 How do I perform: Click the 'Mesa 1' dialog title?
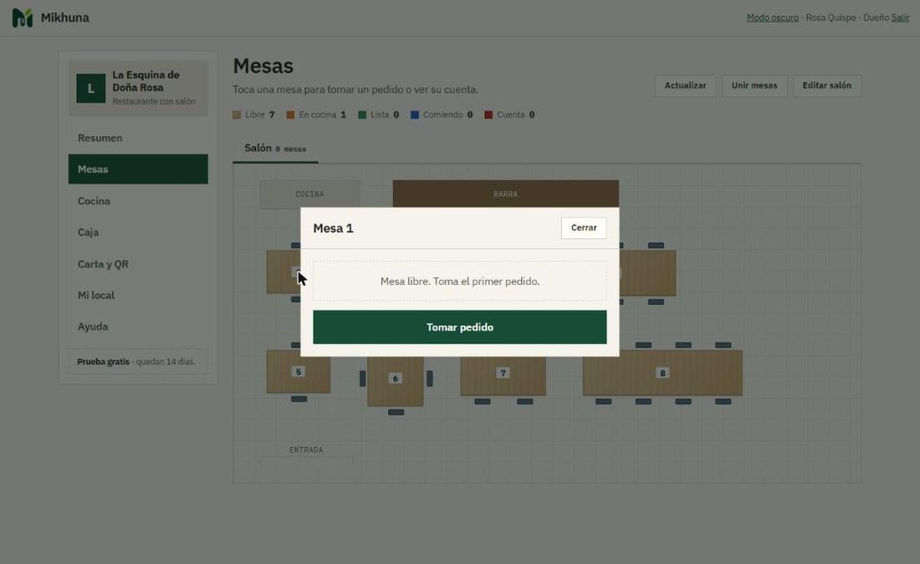pyautogui.click(x=333, y=229)
